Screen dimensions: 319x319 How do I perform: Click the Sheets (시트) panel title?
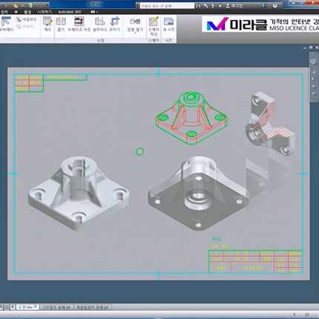(168, 40)
